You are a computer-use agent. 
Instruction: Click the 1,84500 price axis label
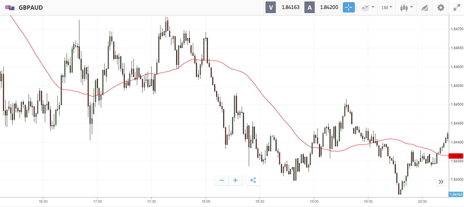coord(457,104)
